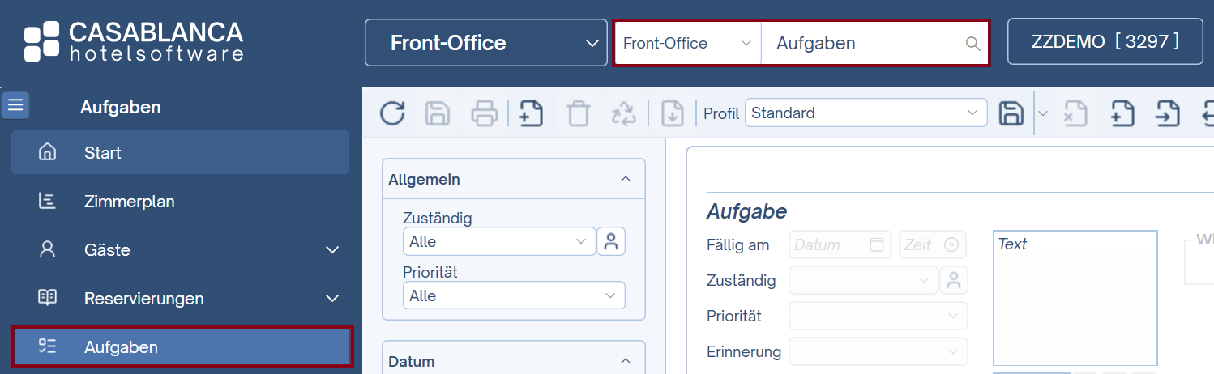Screen dimensions: 1214x374
Task: Click the person icon beside the Zuständig filter
Action: coord(611,241)
